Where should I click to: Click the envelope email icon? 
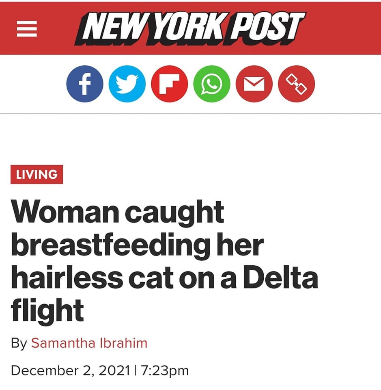pos(254,84)
